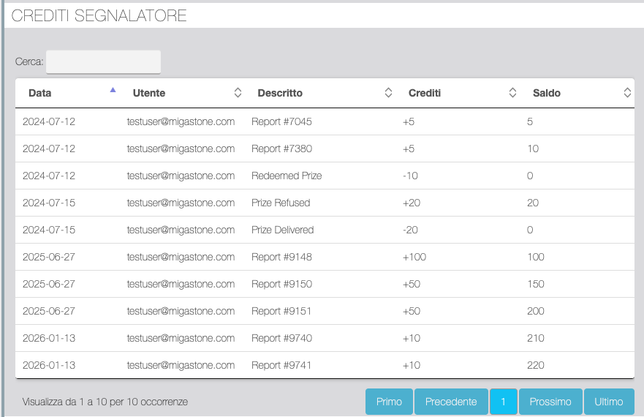Go to first page with Primo

(389, 402)
